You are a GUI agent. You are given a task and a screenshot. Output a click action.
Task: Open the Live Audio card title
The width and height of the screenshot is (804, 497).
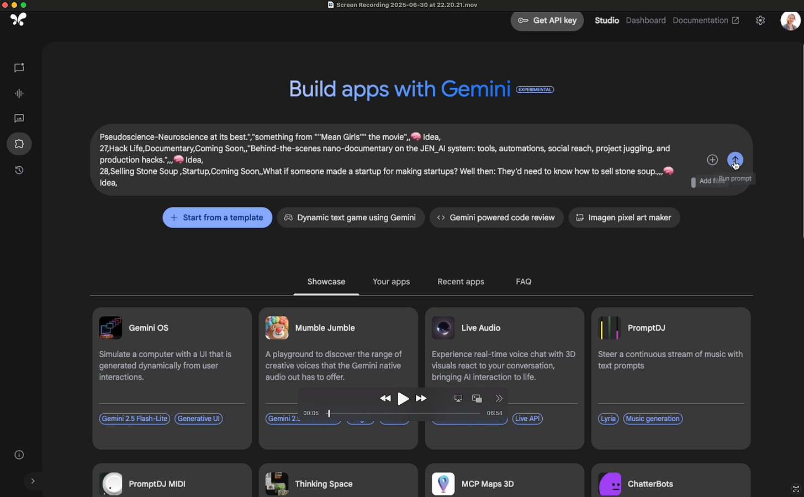point(481,328)
